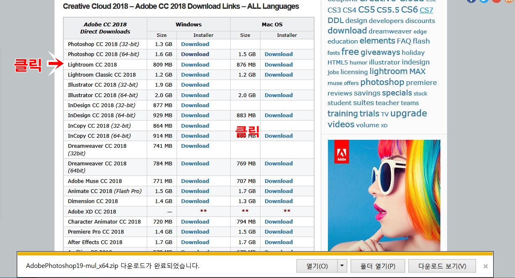This screenshot has width=515, height=278.
Task: Click the upgrade tag link
Action: tap(408, 113)
